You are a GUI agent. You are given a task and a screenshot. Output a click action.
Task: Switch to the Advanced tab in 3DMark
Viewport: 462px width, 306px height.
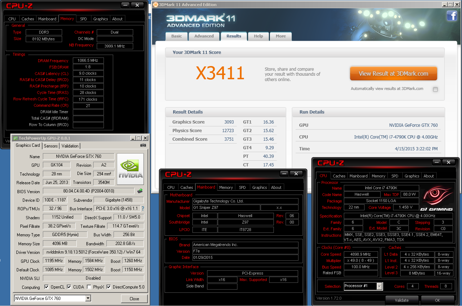point(204,36)
